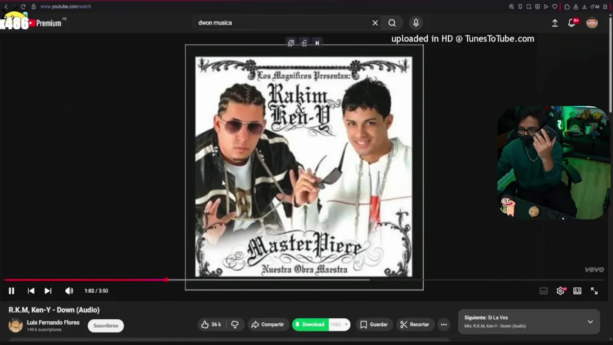Click the arrow-into-box icon above the player
Screen dimensions: 613x345
coord(304,43)
